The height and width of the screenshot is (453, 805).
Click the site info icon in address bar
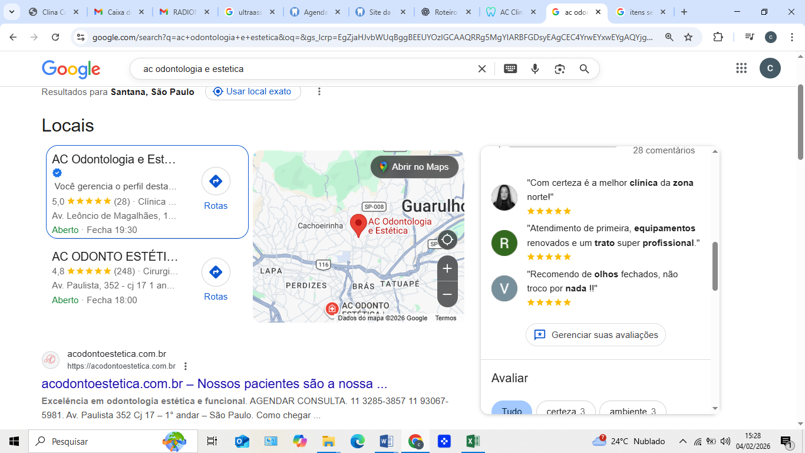click(x=80, y=37)
